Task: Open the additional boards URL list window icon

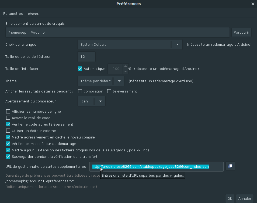Action: (x=230, y=166)
